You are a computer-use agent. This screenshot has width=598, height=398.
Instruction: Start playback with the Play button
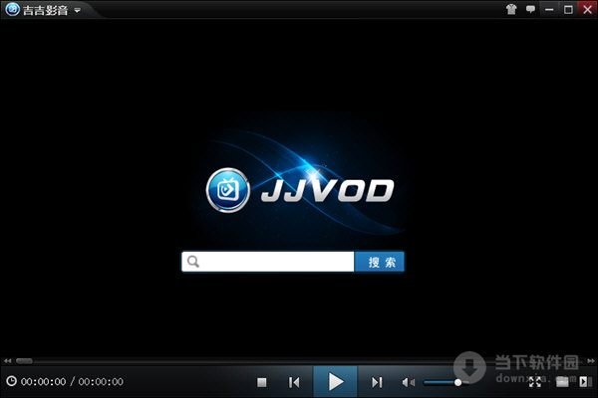pos(335,382)
